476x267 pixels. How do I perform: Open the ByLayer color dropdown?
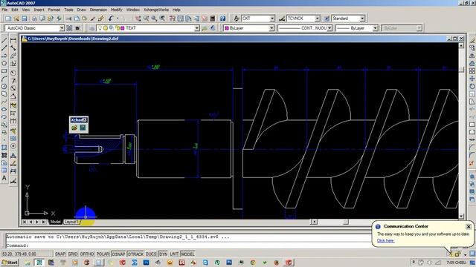click(x=271, y=28)
